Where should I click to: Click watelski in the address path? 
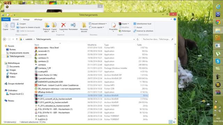click(x=29, y=39)
